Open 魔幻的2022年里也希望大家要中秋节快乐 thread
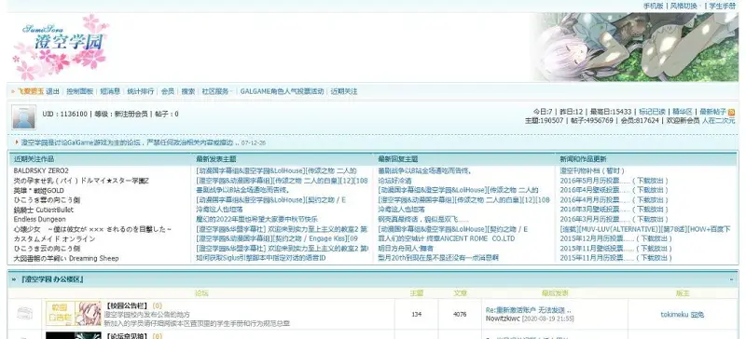746x339 pixels. pos(256,219)
